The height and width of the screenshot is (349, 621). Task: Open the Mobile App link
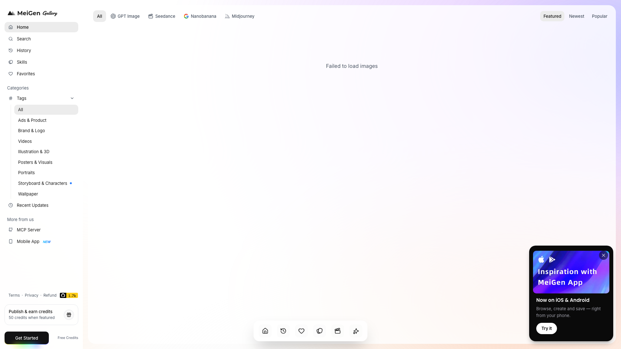coord(41,241)
